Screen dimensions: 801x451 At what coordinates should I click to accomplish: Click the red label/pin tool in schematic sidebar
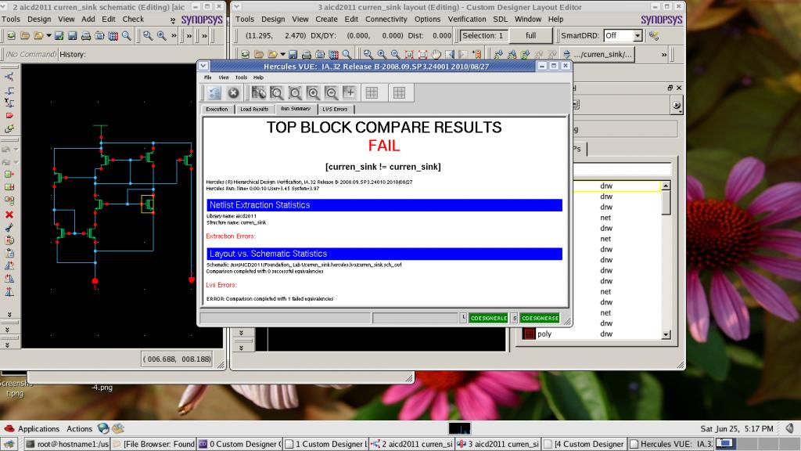click(x=9, y=116)
